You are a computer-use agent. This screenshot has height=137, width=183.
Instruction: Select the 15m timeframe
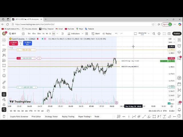(x=34, y=34)
